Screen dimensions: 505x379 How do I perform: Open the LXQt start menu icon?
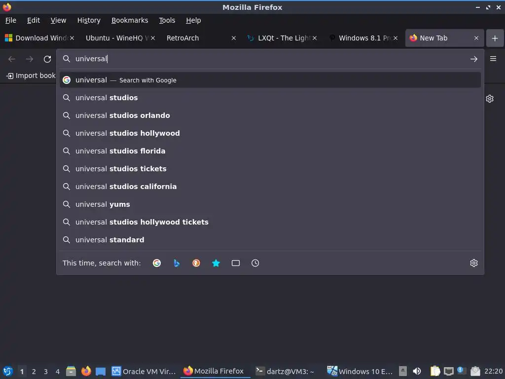tap(8, 371)
